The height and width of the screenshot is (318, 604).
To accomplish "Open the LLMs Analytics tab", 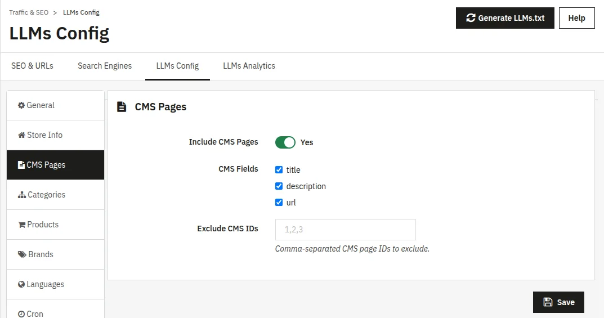I will [249, 66].
